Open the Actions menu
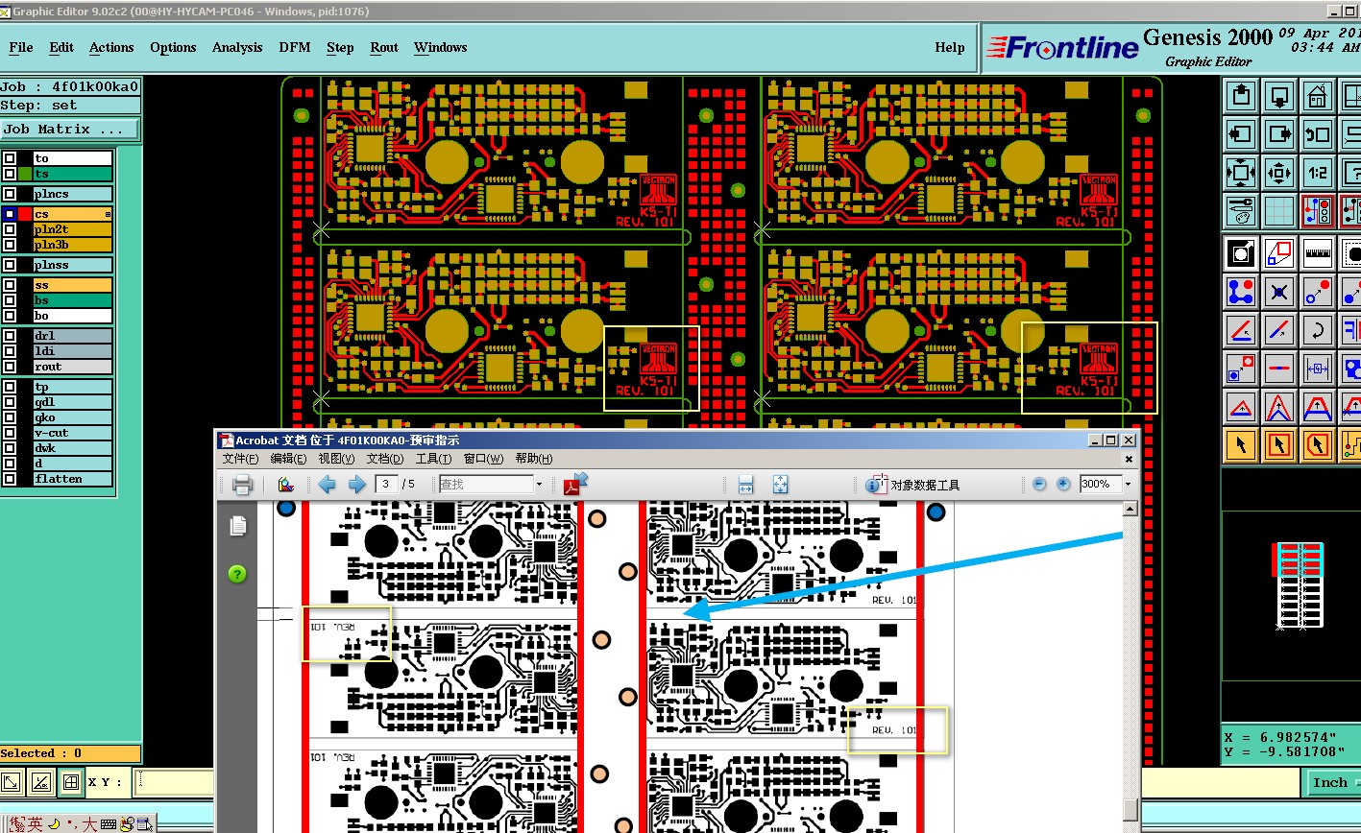Screen dimensions: 1361x833 (x=111, y=47)
